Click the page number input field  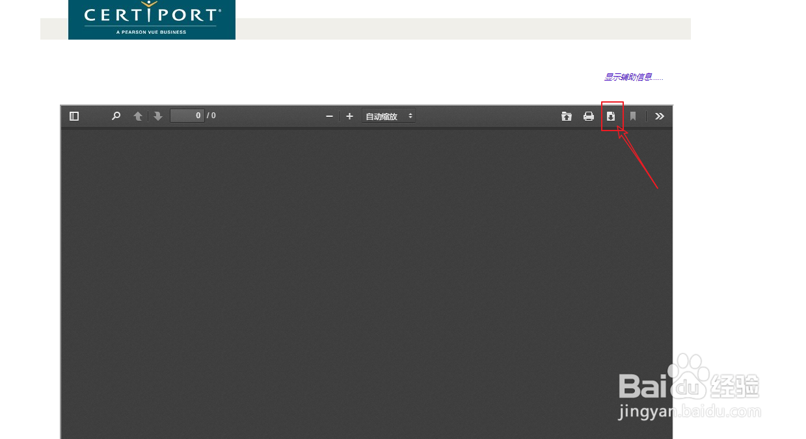(x=187, y=116)
